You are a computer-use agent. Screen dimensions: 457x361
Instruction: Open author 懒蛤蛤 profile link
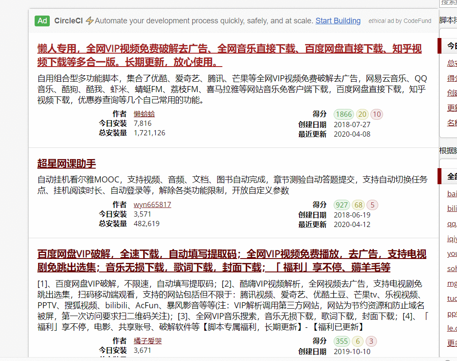coord(144,114)
